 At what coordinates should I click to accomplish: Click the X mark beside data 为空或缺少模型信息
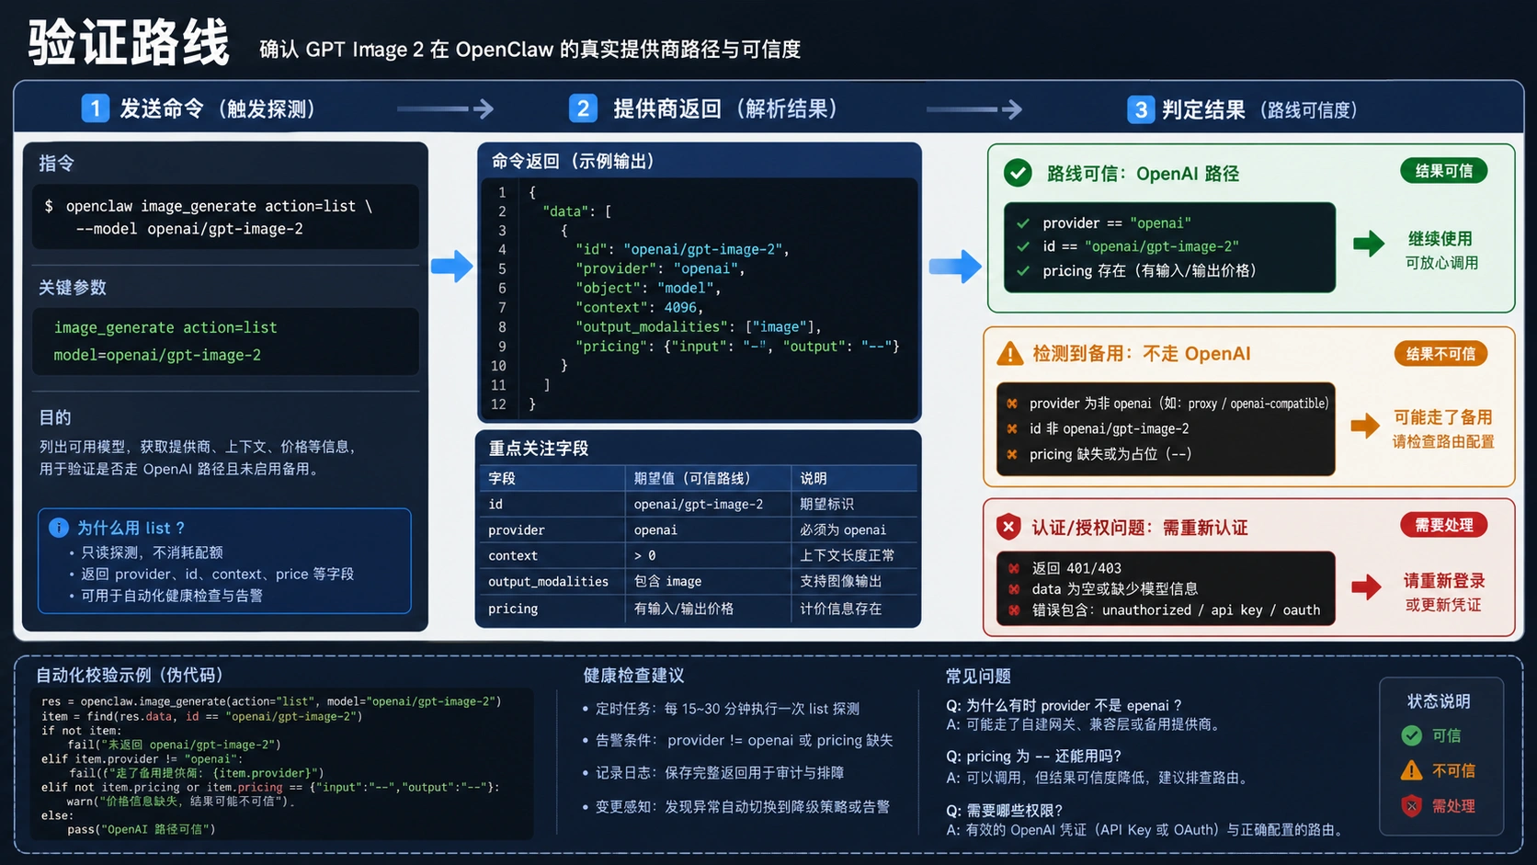click(1014, 589)
